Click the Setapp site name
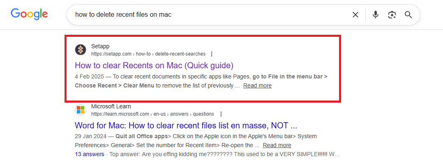Screen dimensions: 443x168 point(100,46)
